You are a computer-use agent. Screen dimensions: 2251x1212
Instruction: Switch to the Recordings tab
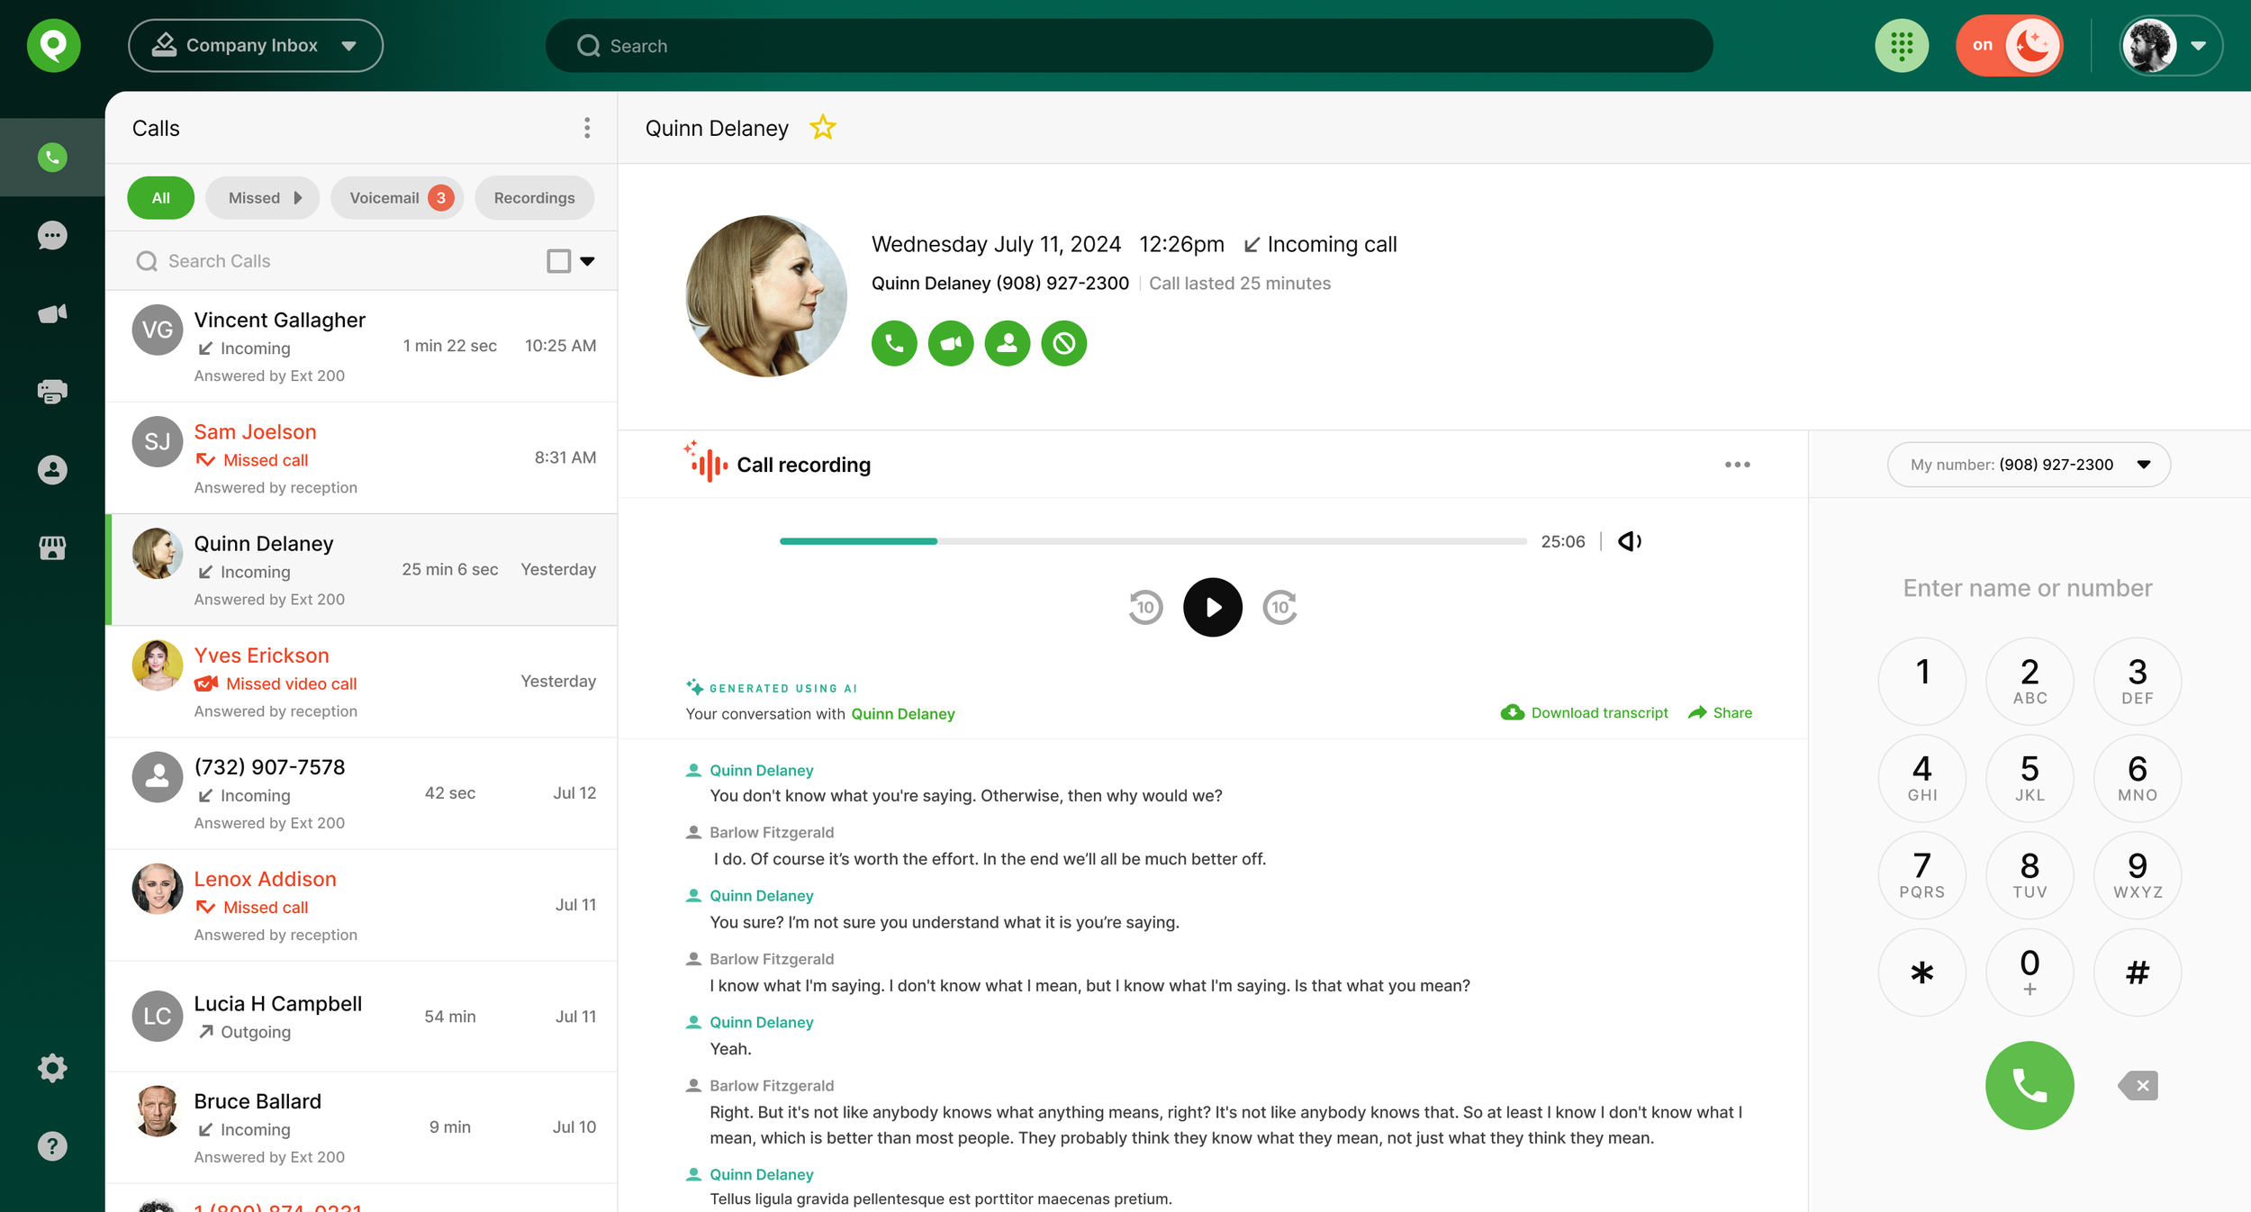point(534,197)
